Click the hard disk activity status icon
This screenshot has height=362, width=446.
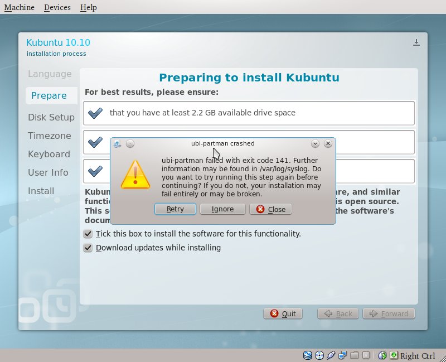pyautogui.click(x=308, y=355)
